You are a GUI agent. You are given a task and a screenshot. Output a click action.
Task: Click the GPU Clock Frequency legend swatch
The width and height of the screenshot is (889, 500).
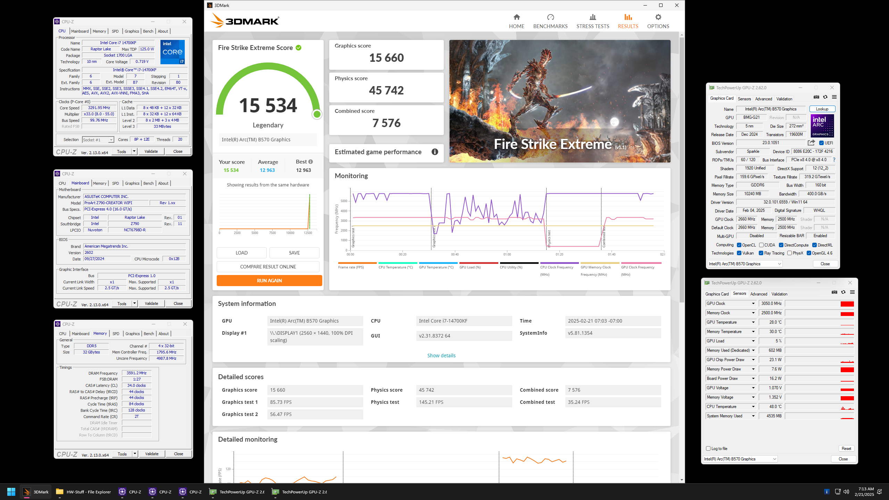pos(641,263)
